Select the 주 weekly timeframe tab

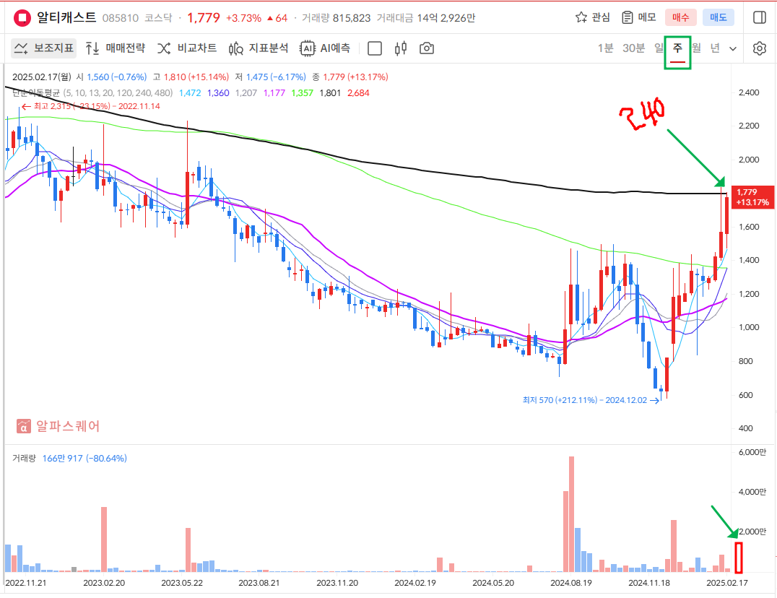pyautogui.click(x=677, y=48)
